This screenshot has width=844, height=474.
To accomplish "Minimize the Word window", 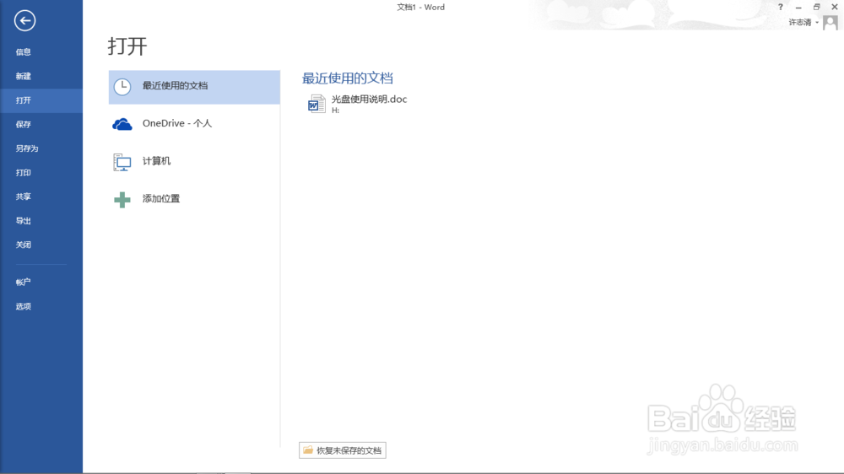I will coord(798,7).
